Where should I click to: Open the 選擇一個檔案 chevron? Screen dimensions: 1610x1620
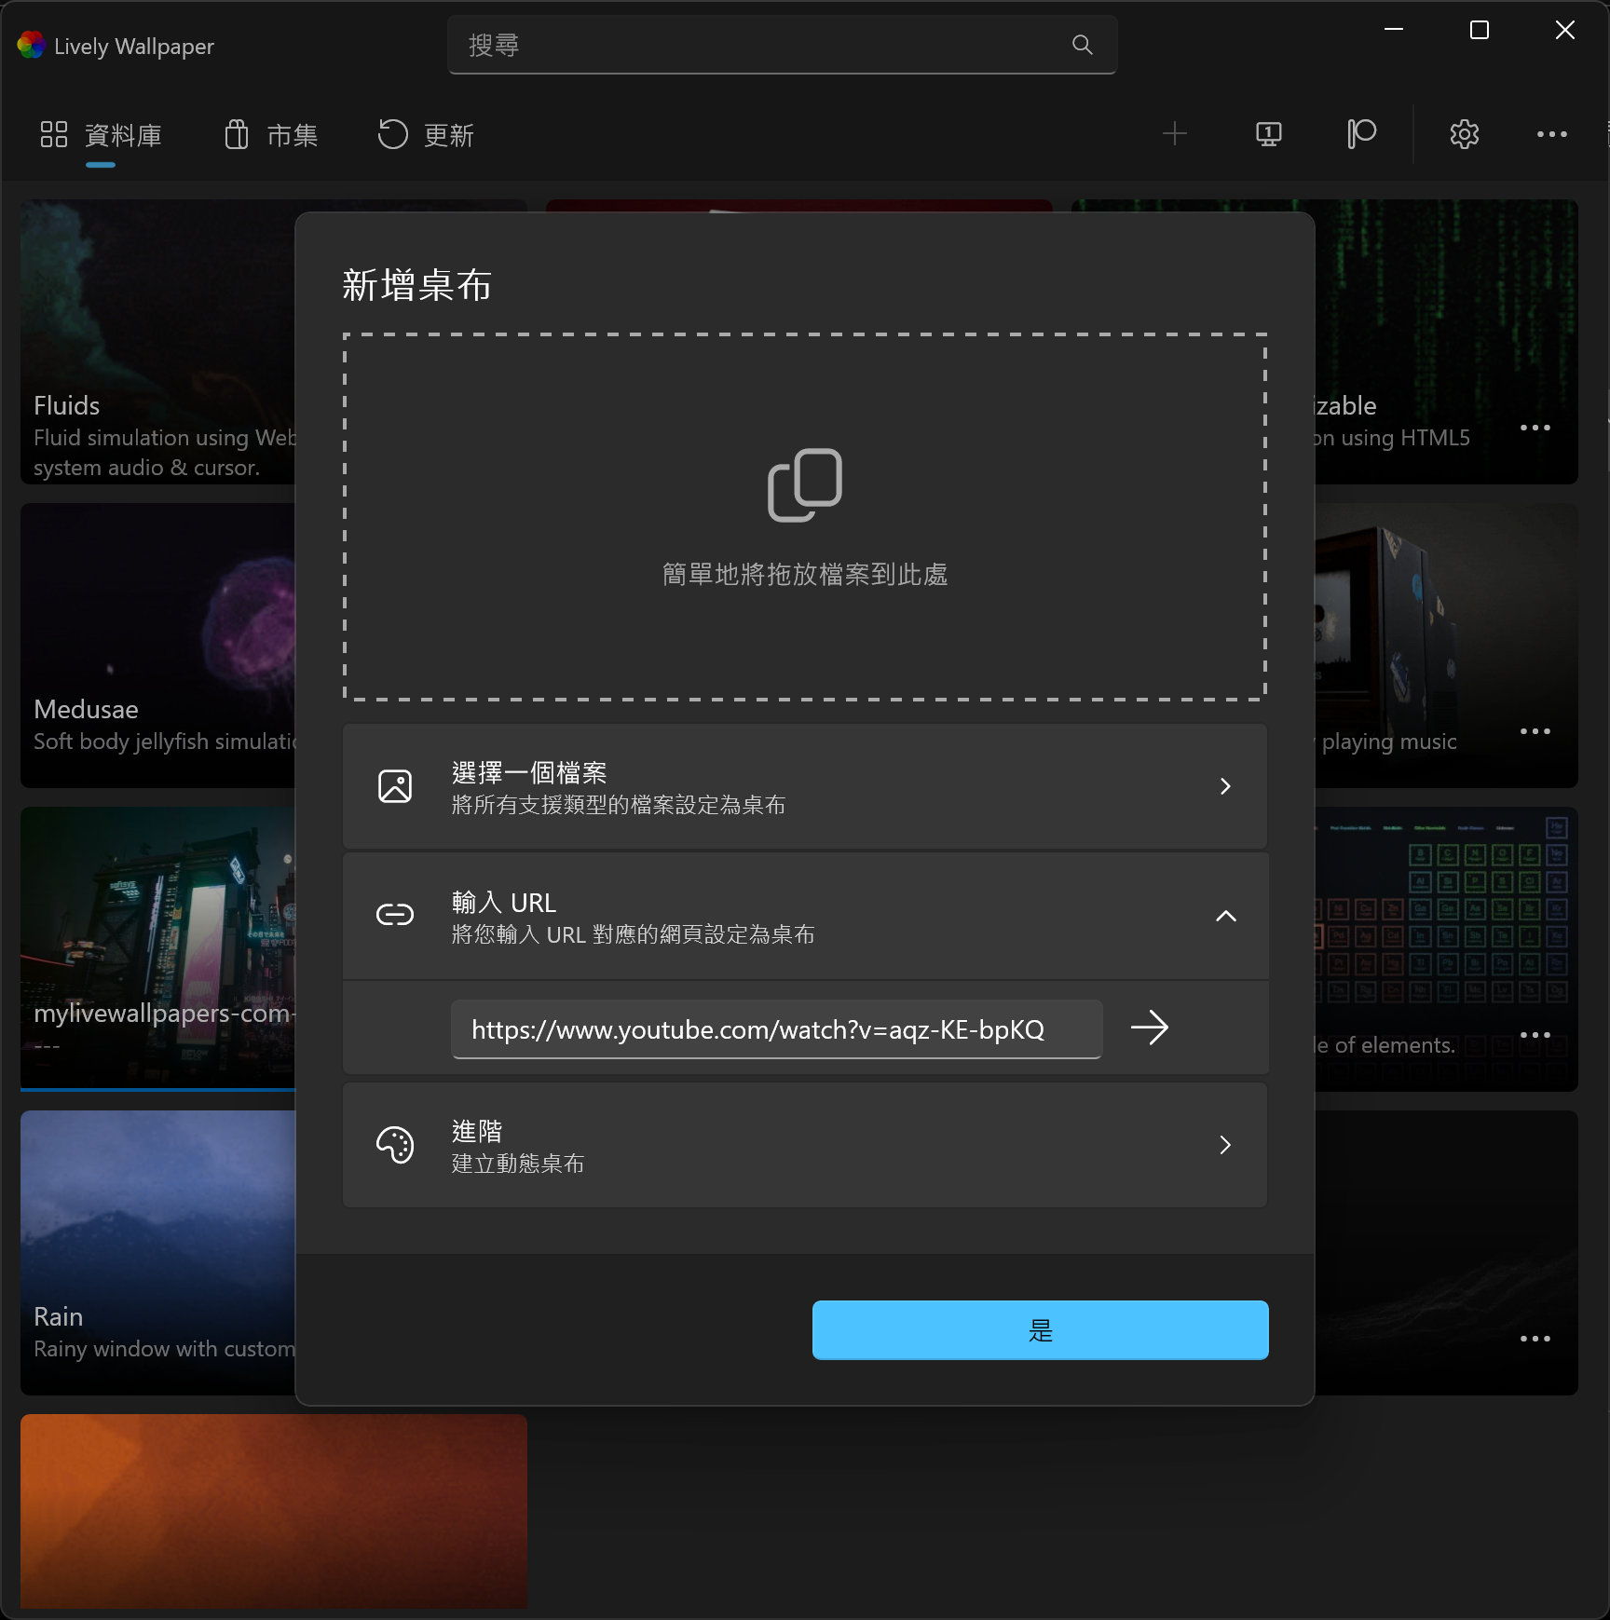(1225, 786)
